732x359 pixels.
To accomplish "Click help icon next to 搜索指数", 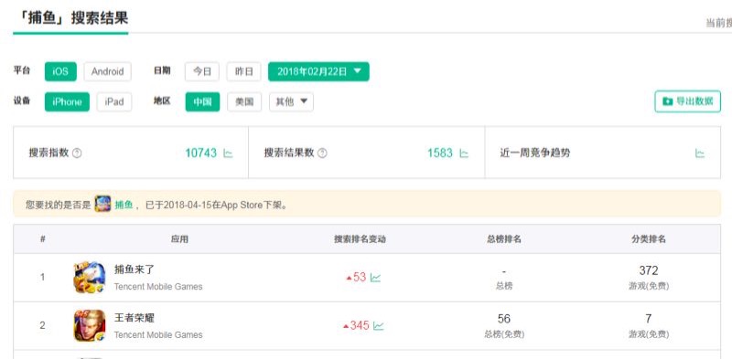I will tap(77, 153).
